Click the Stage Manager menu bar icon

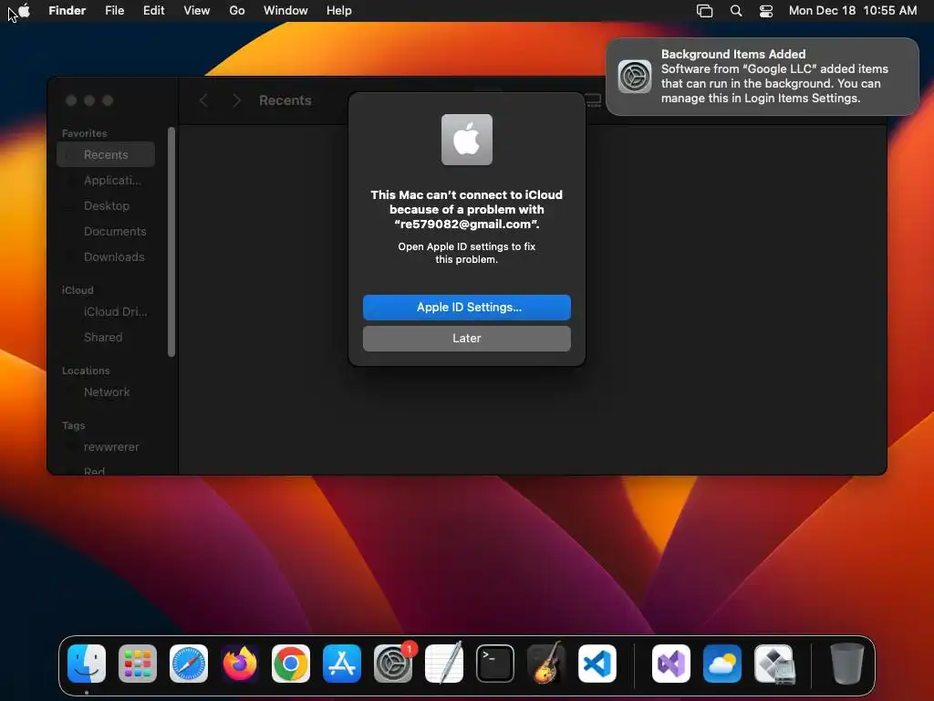[705, 11]
